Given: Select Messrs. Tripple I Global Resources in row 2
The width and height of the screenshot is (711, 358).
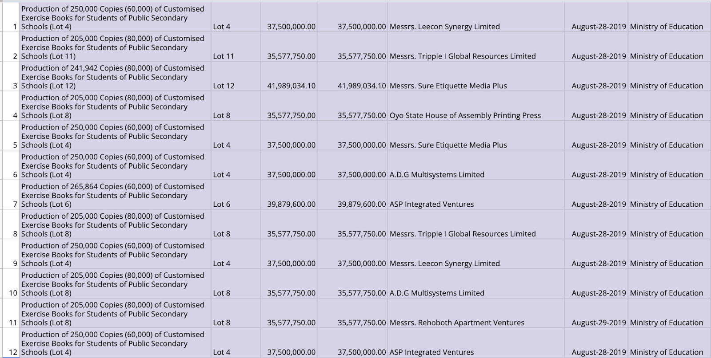Looking at the screenshot, I should [463, 56].
